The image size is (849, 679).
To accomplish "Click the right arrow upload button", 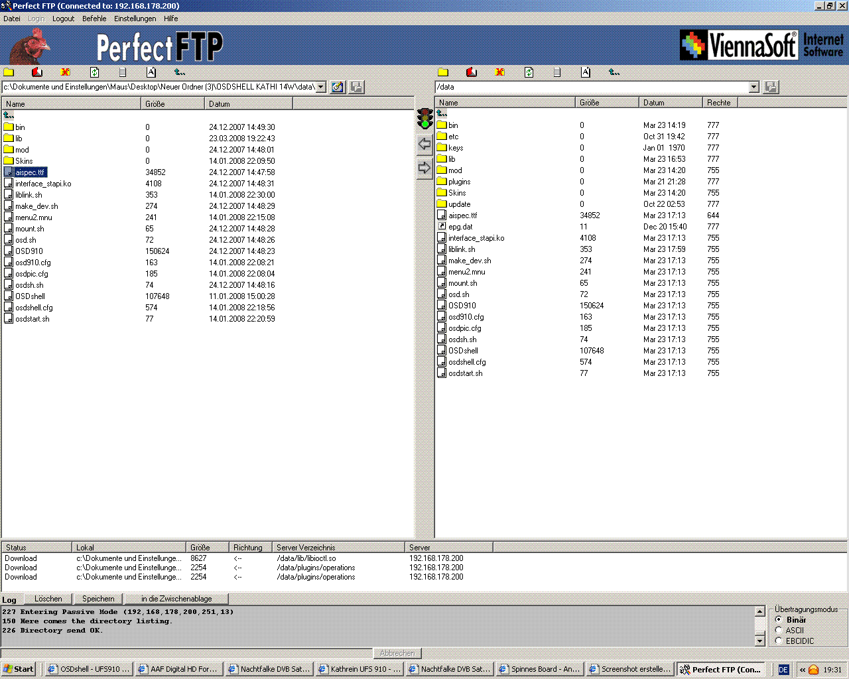I will 424,168.
